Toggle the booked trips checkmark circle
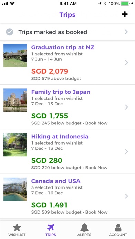 tap(10, 32)
